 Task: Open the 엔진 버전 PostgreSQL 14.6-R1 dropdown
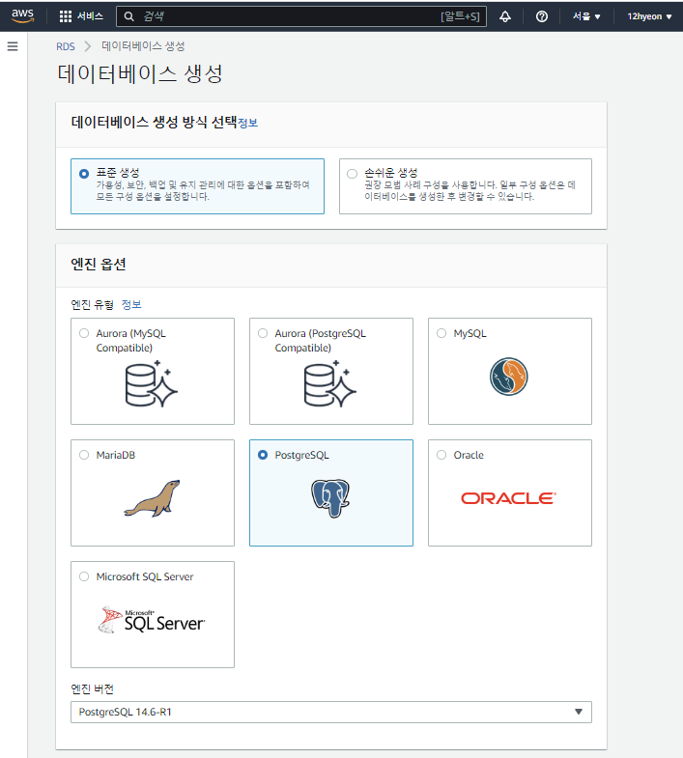click(x=330, y=712)
